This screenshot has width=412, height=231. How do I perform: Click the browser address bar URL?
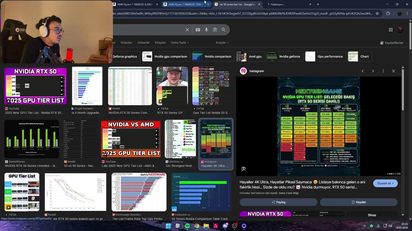click(243, 13)
